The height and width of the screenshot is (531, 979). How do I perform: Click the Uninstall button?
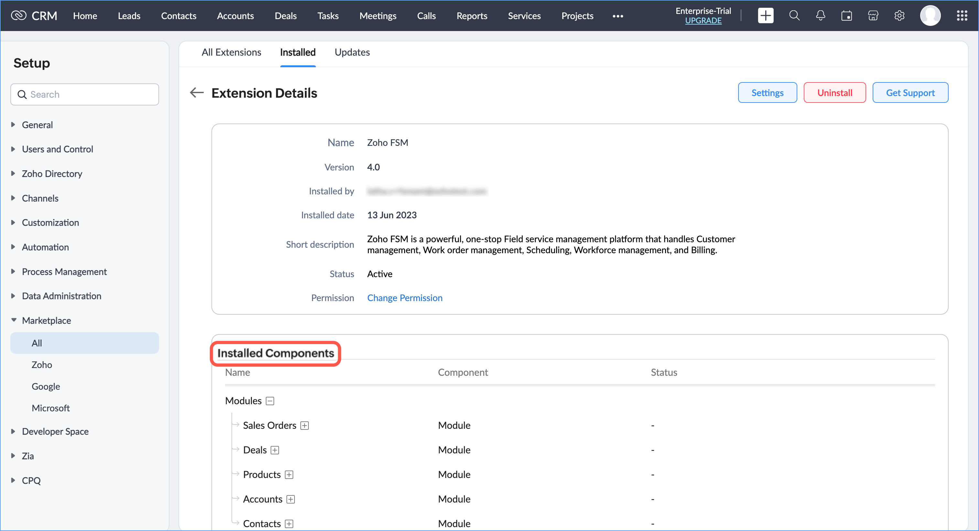click(834, 93)
